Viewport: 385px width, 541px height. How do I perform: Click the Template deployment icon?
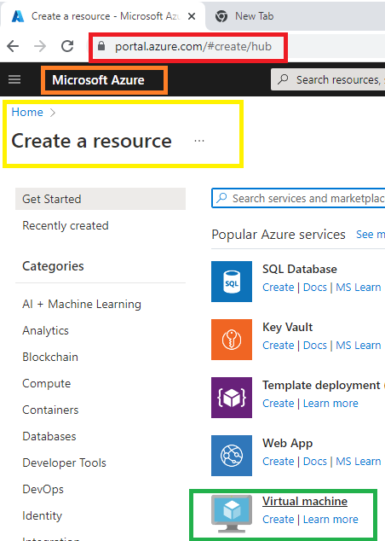(232, 398)
